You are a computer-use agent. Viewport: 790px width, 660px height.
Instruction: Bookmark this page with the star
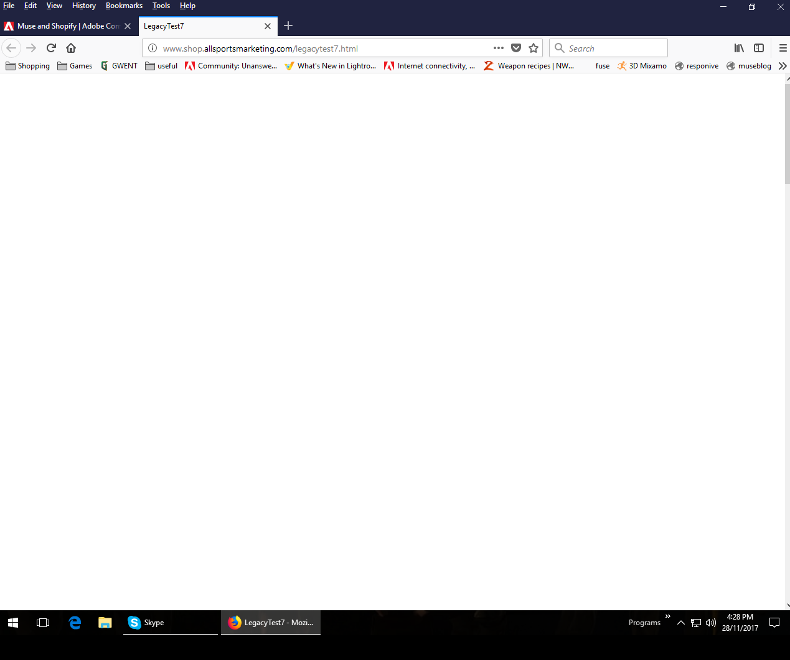534,48
